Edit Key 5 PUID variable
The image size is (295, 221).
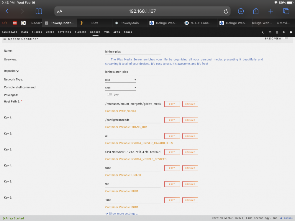point(172,184)
